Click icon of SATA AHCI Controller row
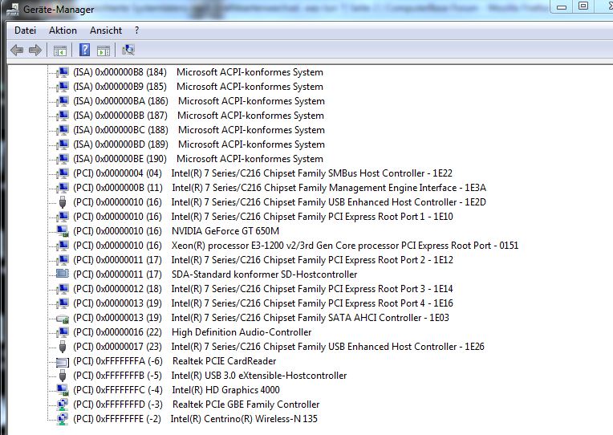The height and width of the screenshot is (435, 613). [63, 319]
